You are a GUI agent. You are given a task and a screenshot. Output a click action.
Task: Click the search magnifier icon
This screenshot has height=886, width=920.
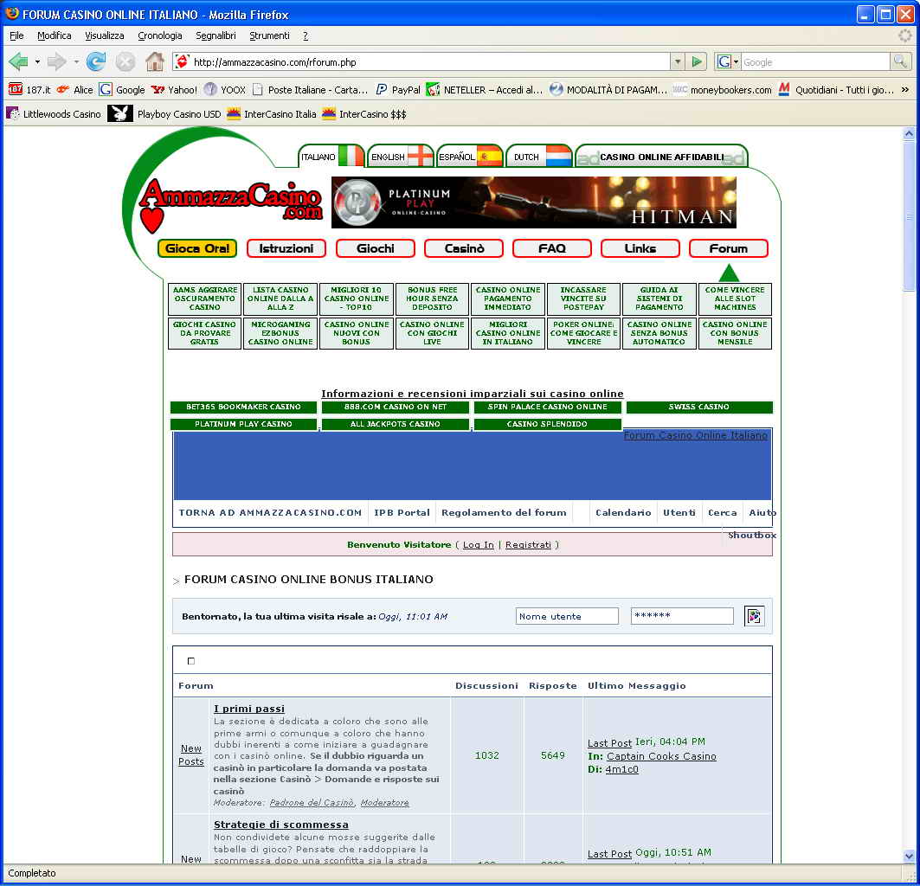point(899,61)
